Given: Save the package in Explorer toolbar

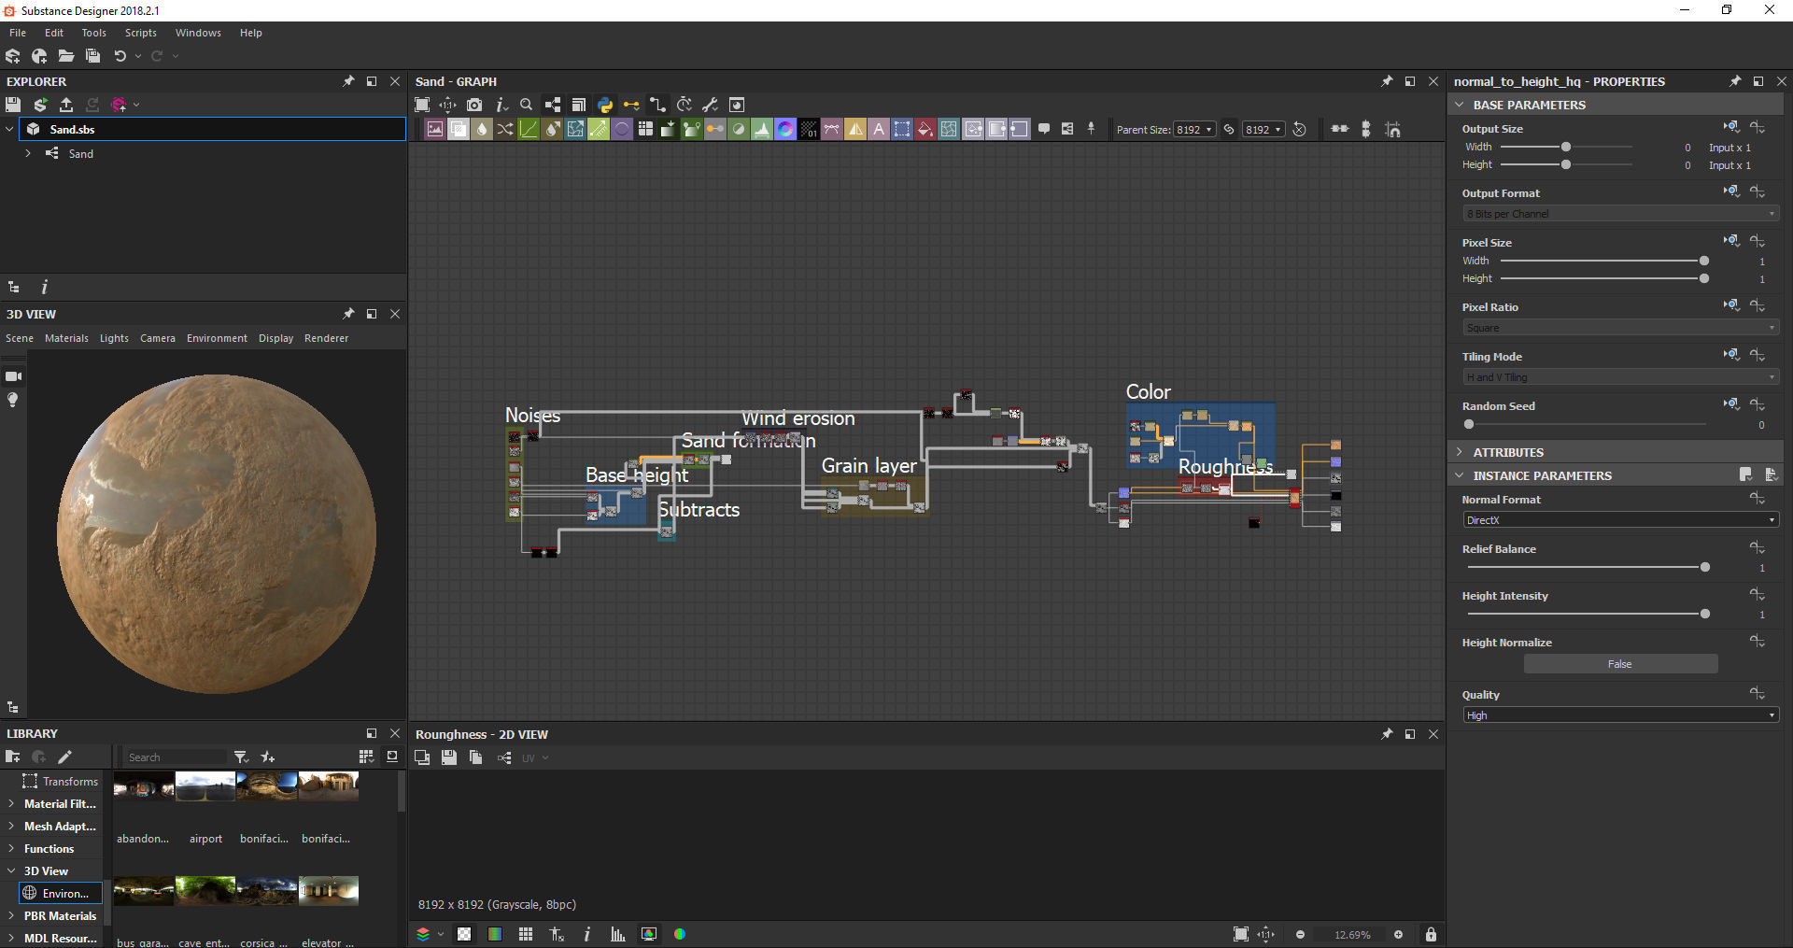Looking at the screenshot, I should [13, 105].
